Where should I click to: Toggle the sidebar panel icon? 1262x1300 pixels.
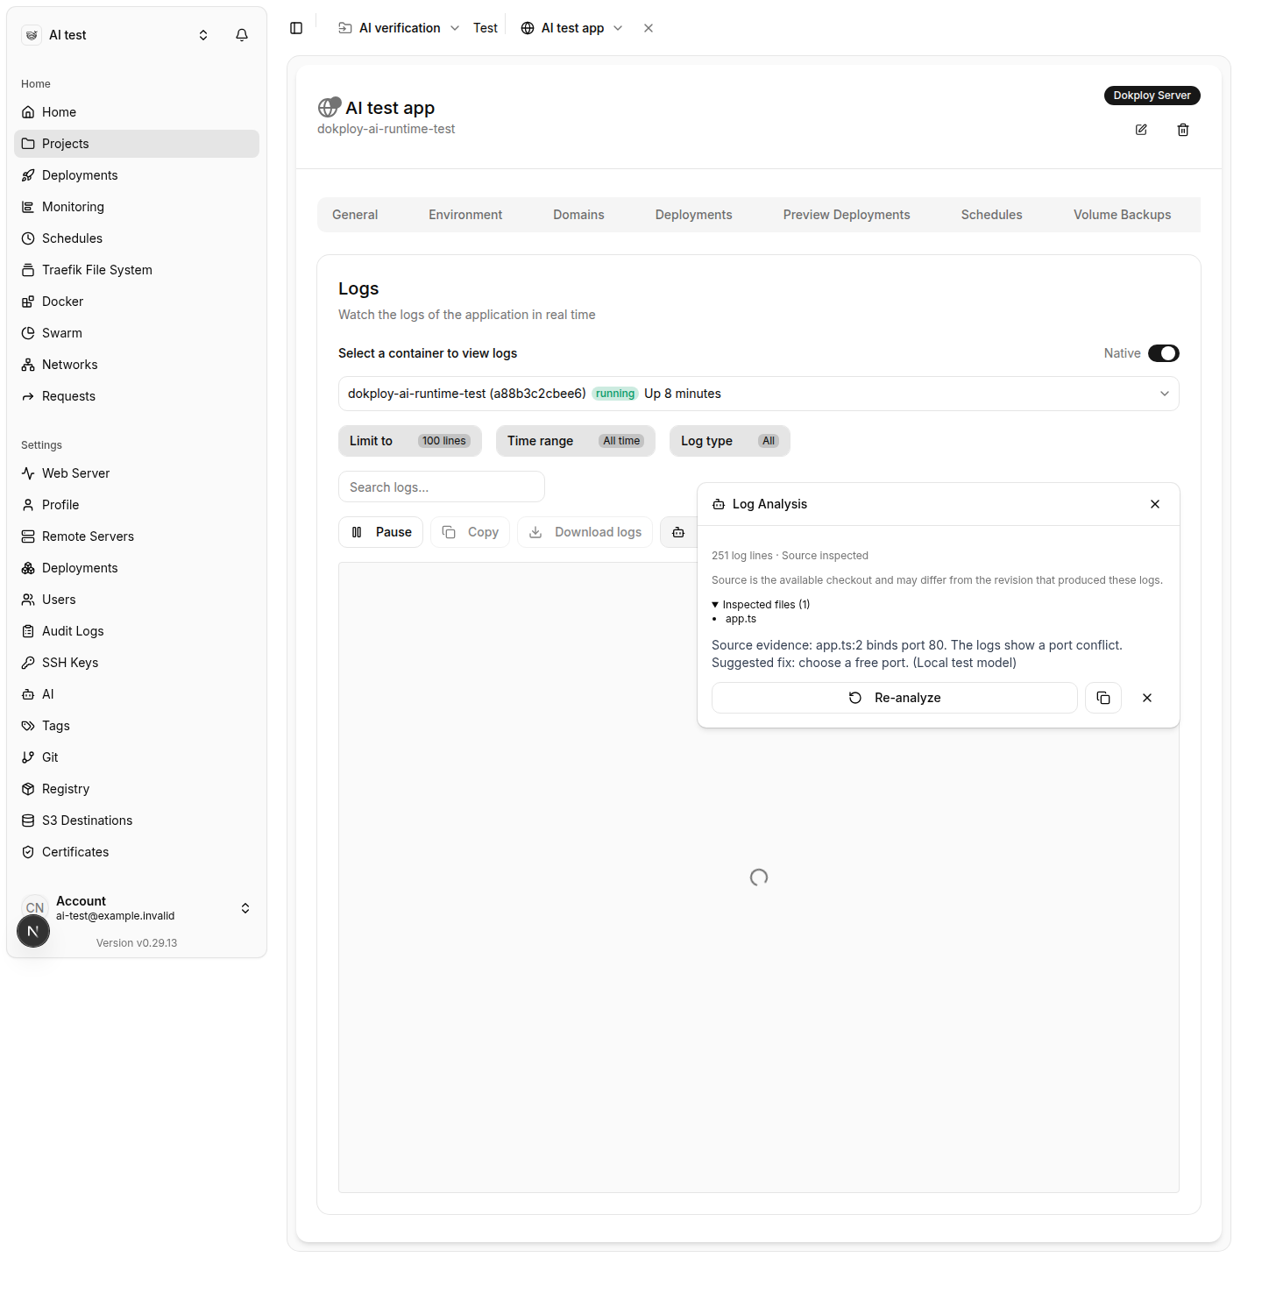tap(296, 28)
